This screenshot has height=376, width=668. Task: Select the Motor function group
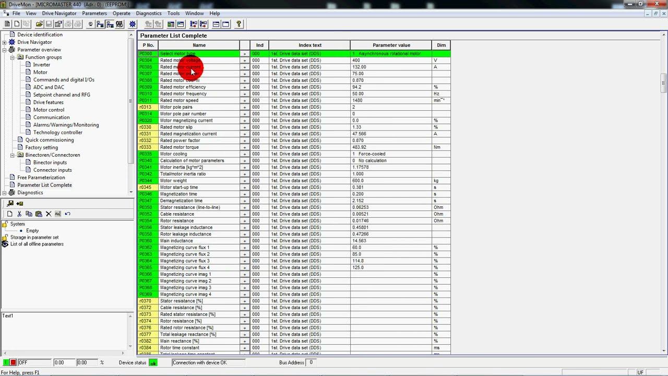[40, 73]
